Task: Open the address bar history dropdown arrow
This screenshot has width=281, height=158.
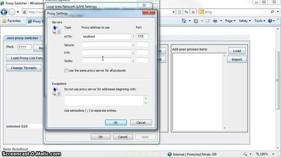Action: tap(173, 12)
